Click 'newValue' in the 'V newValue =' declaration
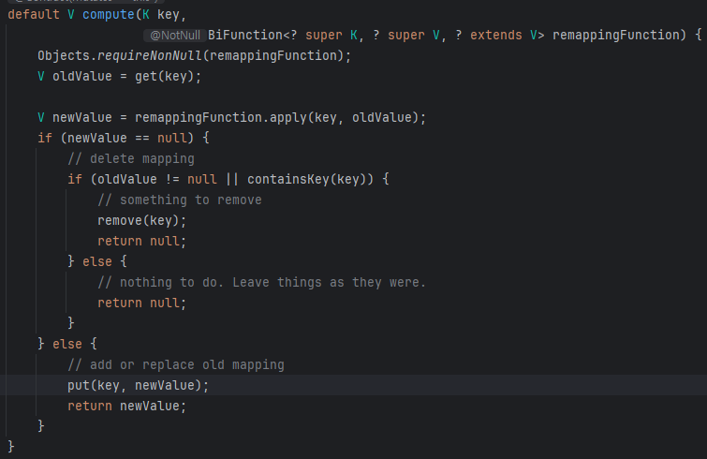Viewport: 707px width, 459px height. 82,117
